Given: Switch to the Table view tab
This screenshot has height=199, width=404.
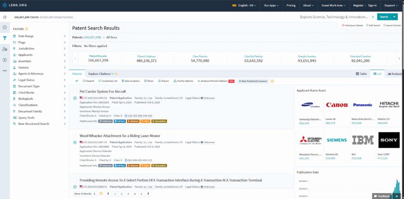Looking at the screenshot, I should pyautogui.click(x=361, y=74).
